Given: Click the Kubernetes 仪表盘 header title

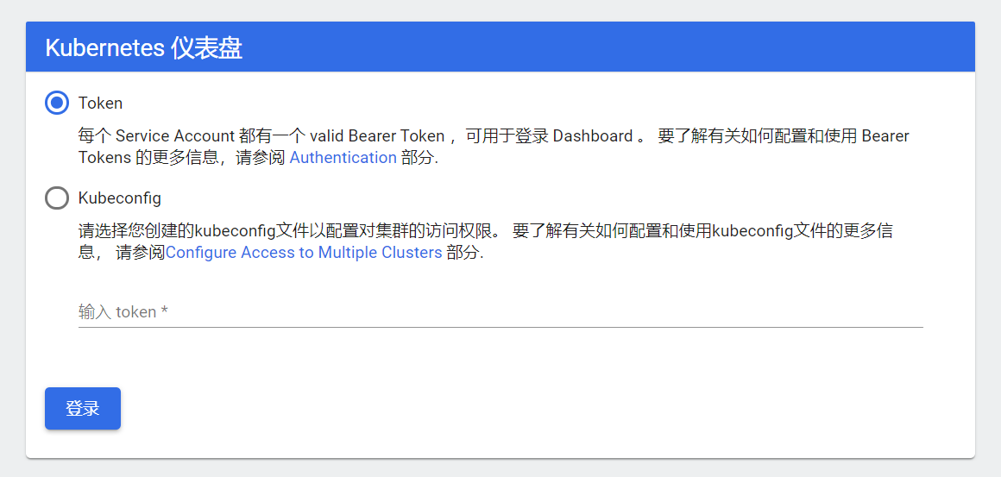Looking at the screenshot, I should (x=143, y=48).
